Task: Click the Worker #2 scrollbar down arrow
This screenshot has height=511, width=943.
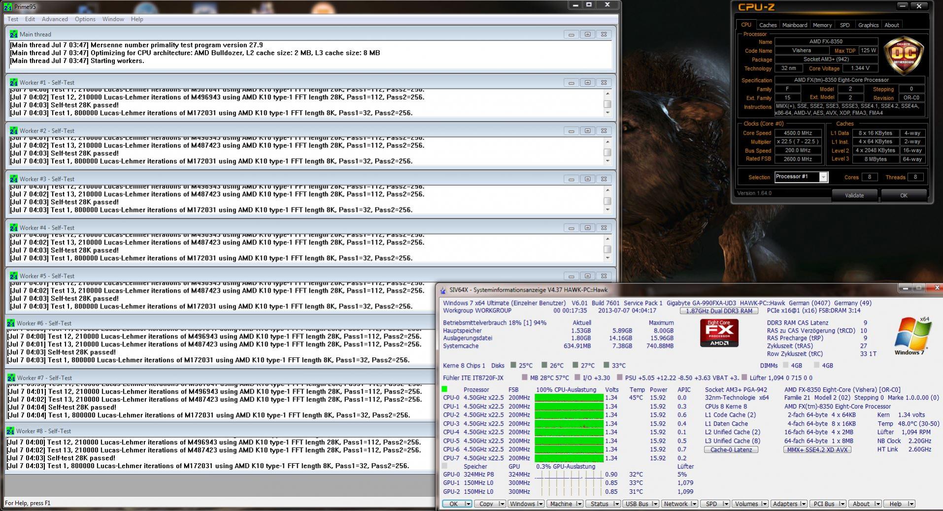Action: pyautogui.click(x=607, y=161)
